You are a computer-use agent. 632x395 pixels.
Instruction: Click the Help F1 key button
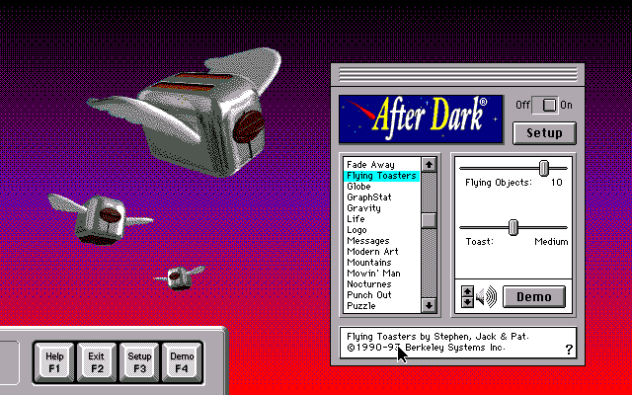(54, 362)
